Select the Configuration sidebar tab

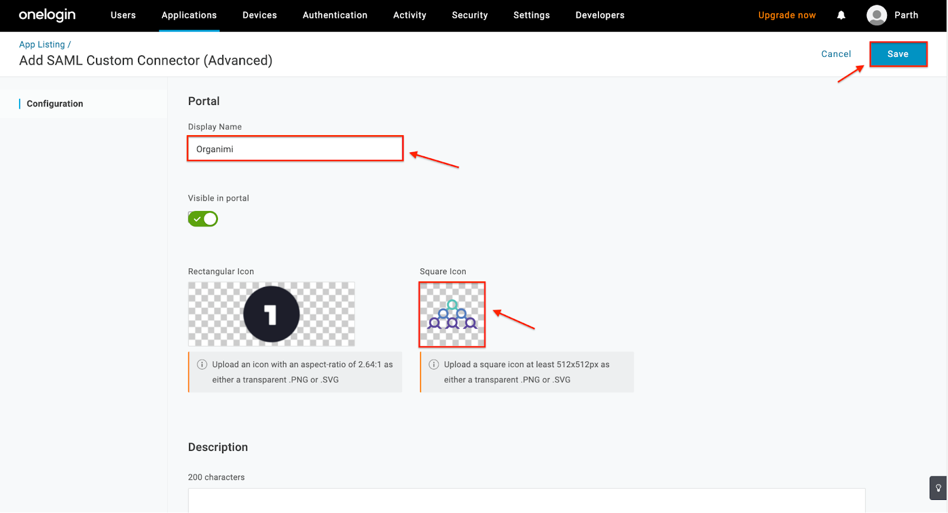coord(55,104)
